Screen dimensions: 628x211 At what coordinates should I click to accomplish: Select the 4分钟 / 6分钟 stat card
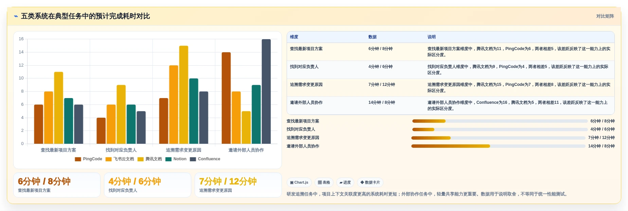pyautogui.click(x=147, y=185)
